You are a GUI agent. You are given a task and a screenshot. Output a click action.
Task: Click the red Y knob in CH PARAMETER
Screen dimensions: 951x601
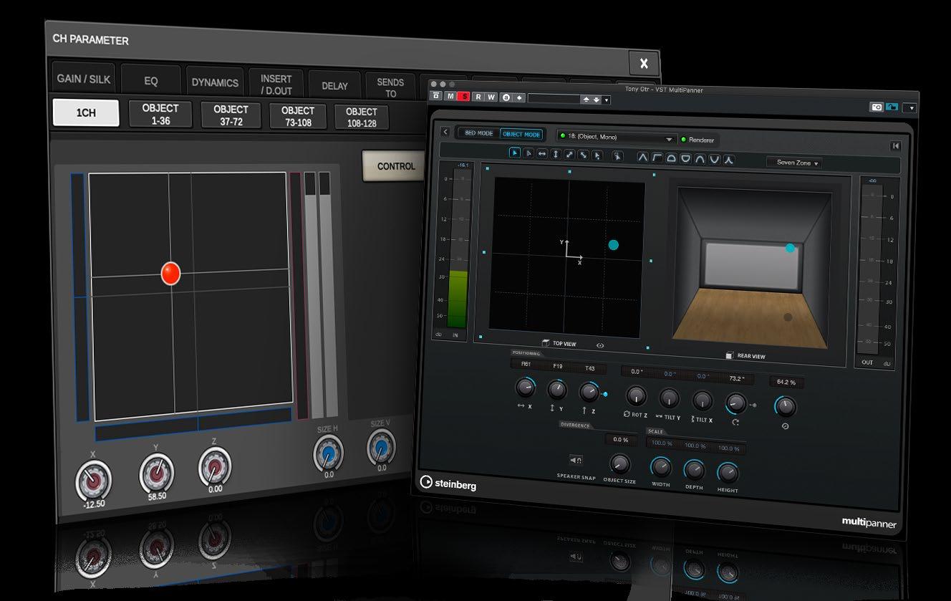point(157,473)
